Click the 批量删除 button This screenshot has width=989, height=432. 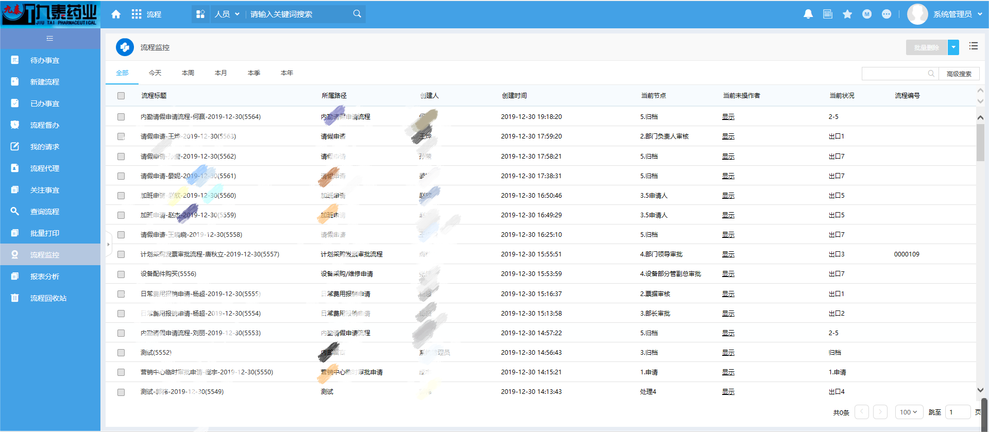tap(927, 47)
